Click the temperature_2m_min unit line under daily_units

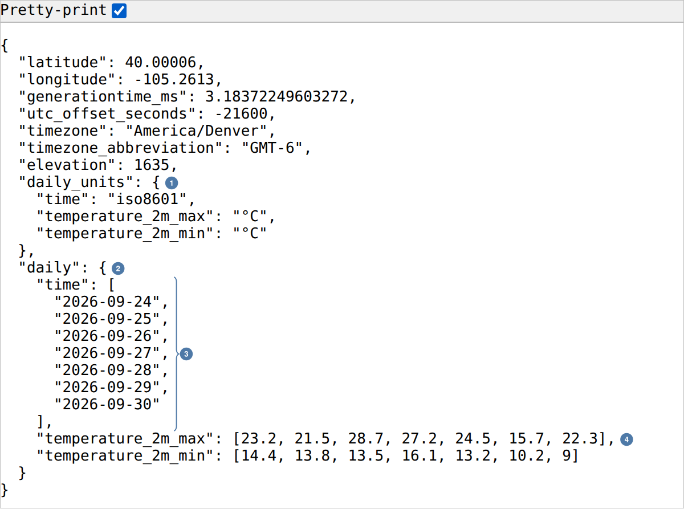pos(152,233)
